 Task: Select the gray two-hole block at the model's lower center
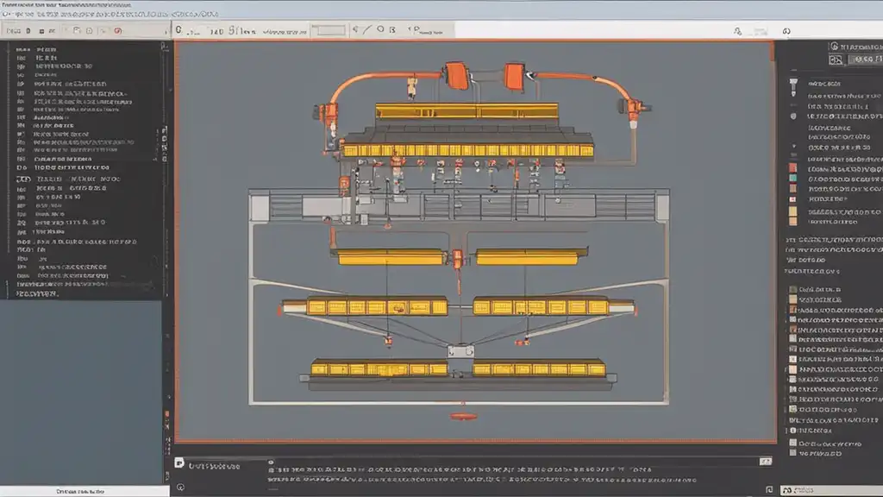[x=460, y=352]
